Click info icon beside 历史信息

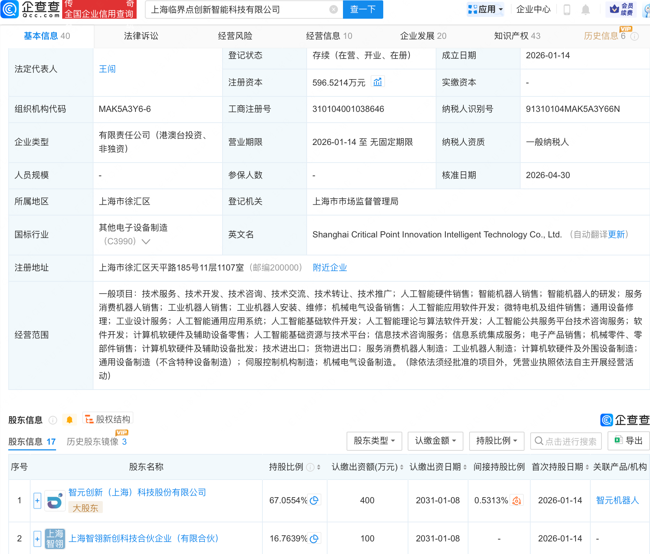635,36
